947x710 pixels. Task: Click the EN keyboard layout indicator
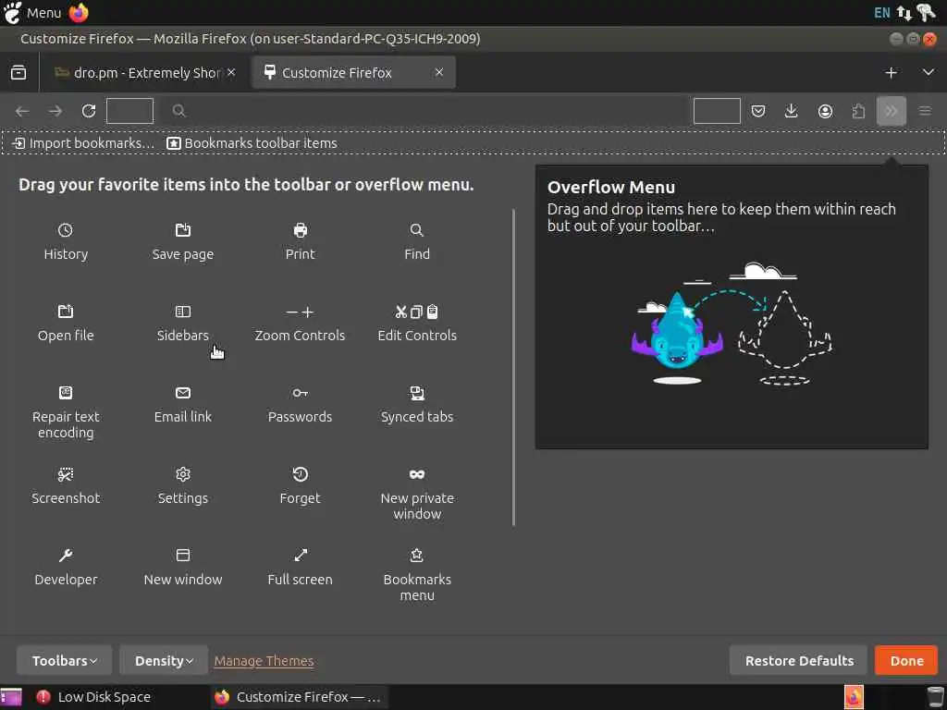881,13
